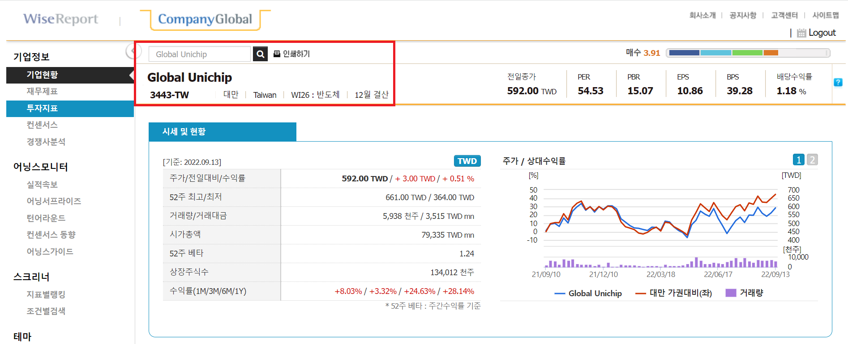Click the 주가 / 상대수익률 chart title
The width and height of the screenshot is (848, 344).
click(534, 161)
